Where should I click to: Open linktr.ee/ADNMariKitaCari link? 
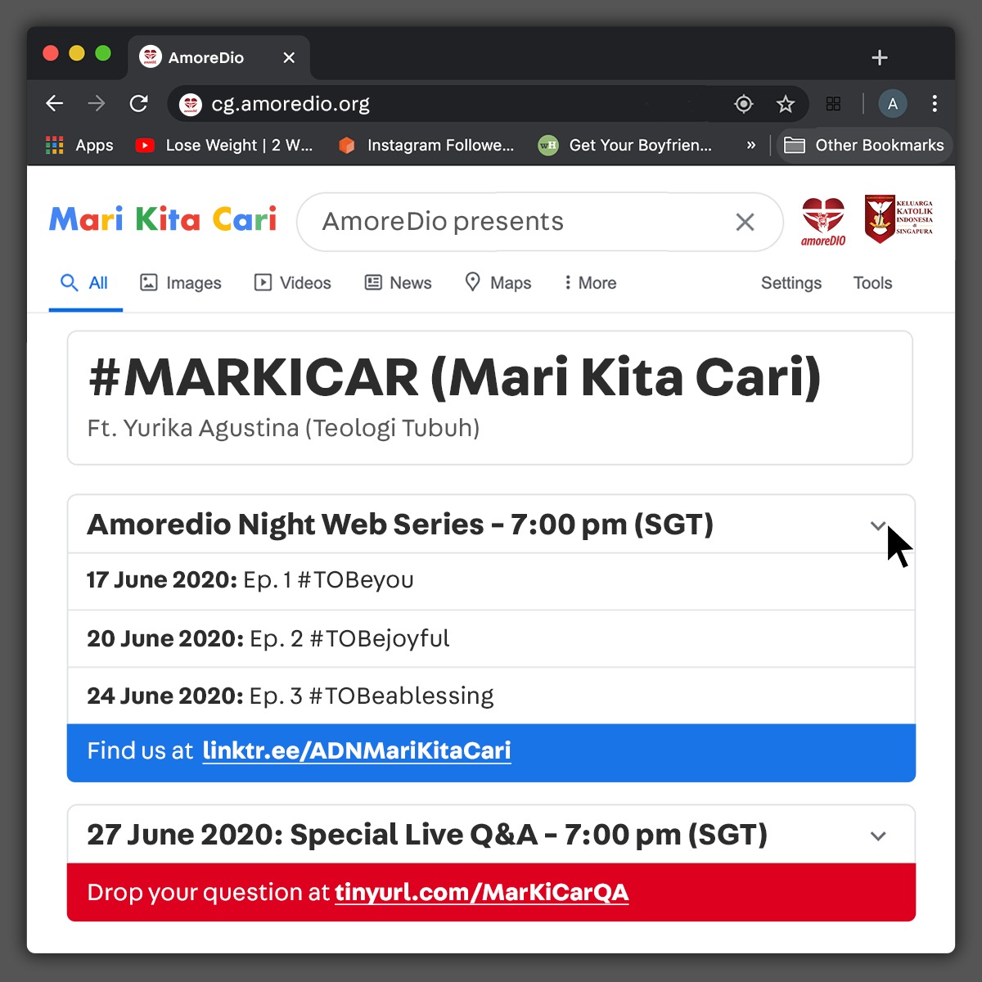coord(357,751)
